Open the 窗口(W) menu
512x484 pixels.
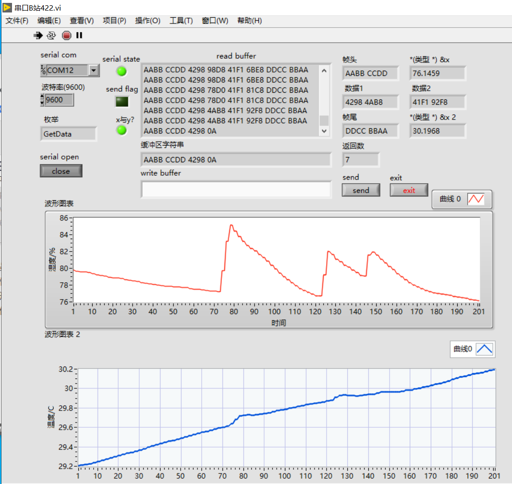(x=215, y=21)
